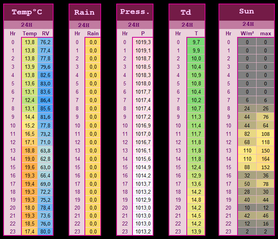Click the W/m² column header
The height and width of the screenshot is (239, 278).
click(x=247, y=33)
